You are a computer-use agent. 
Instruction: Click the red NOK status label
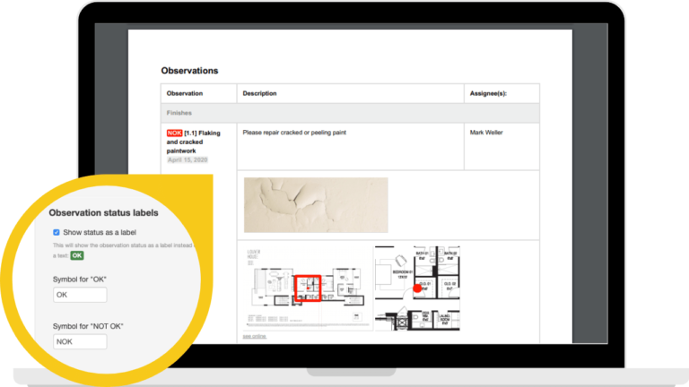[174, 133]
